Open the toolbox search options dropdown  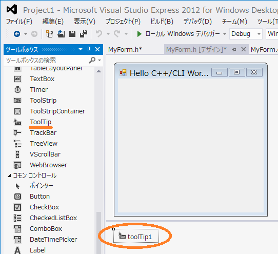tap(100, 61)
